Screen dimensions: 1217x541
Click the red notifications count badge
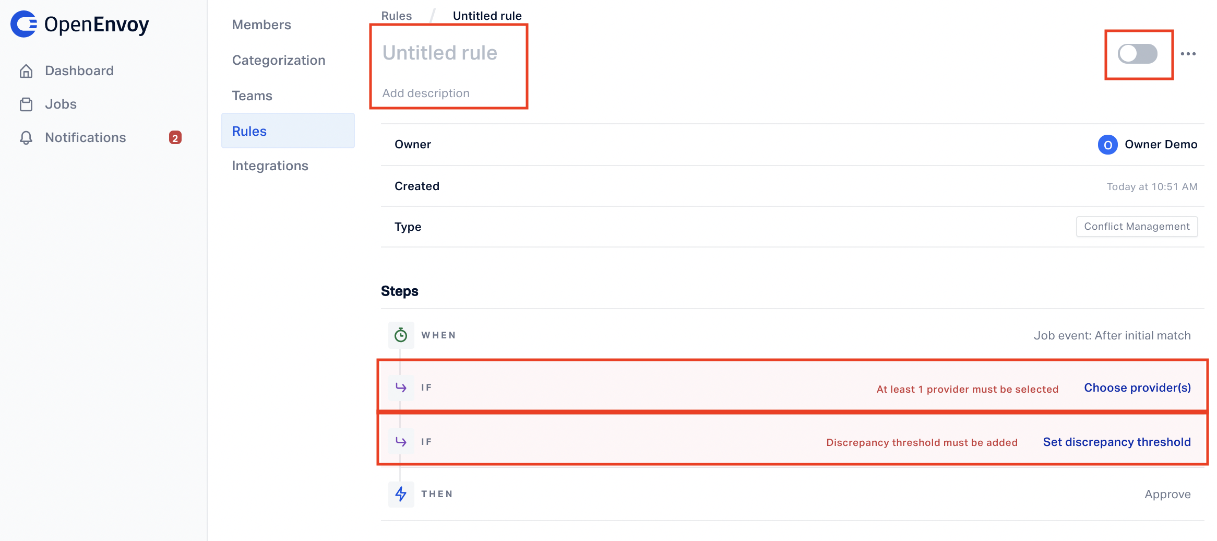point(175,138)
